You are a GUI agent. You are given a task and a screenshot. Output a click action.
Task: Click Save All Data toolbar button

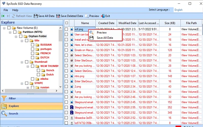[x=44, y=16]
